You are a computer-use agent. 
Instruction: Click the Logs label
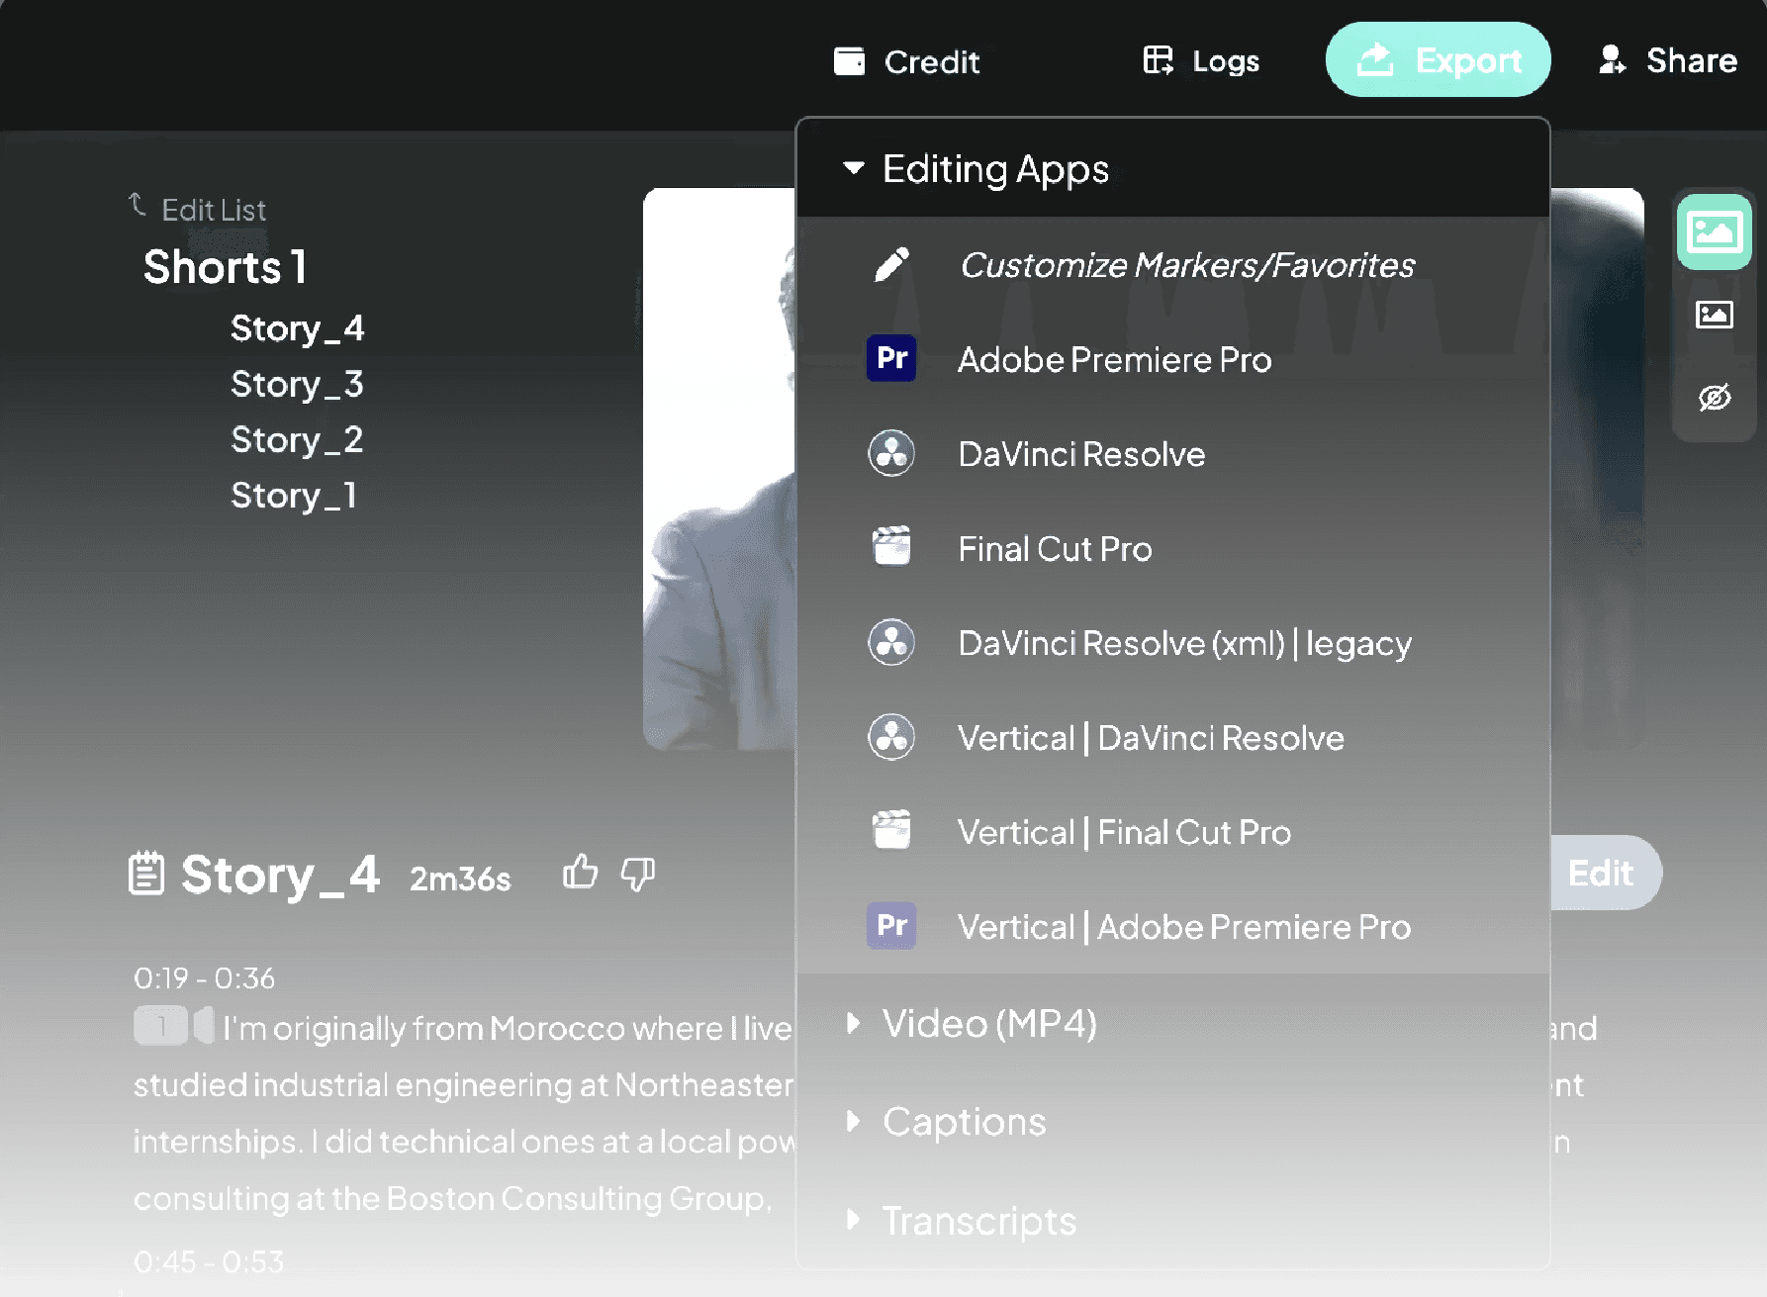(x=1226, y=61)
